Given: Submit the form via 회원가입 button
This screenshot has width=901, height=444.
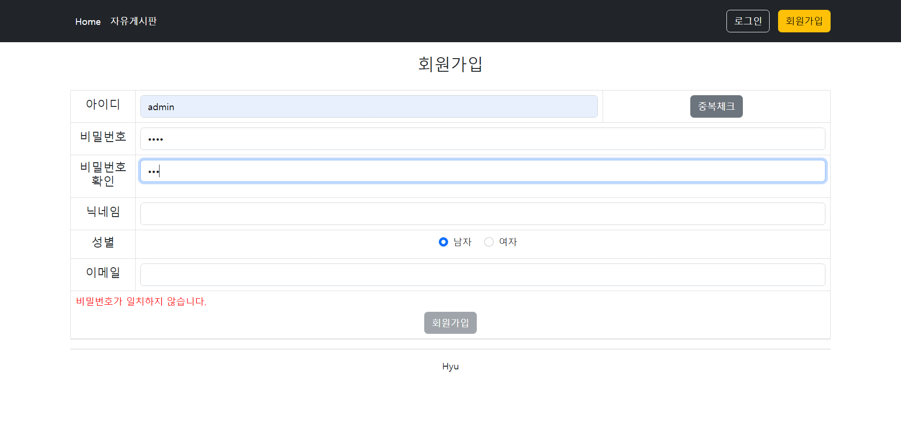Looking at the screenshot, I should point(450,323).
